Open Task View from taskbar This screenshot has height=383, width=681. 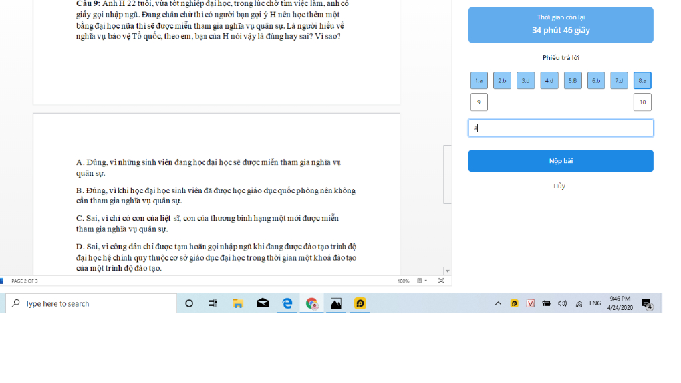click(212, 303)
